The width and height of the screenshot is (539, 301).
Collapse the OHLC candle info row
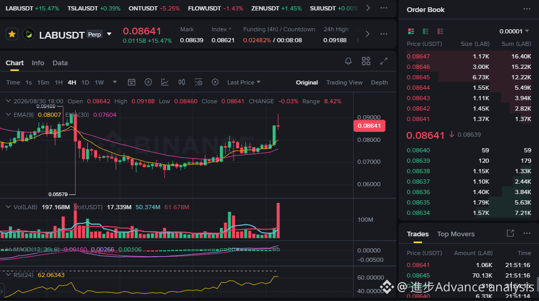tap(8, 101)
